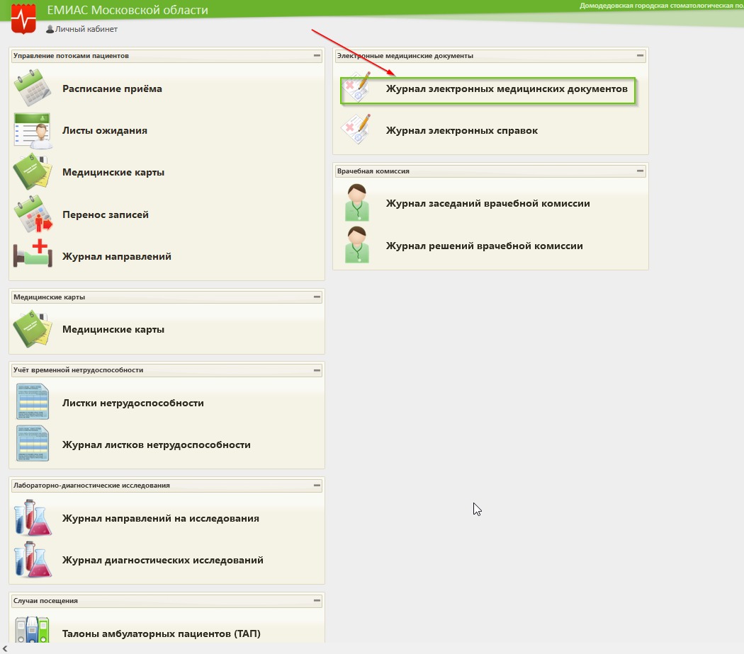This screenshot has width=744, height=654.
Task: Click the user icon beside Личный кабинет
Action: point(50,30)
